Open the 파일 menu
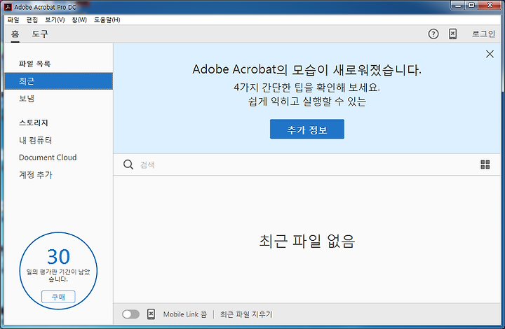This screenshot has width=505, height=329. (13, 20)
